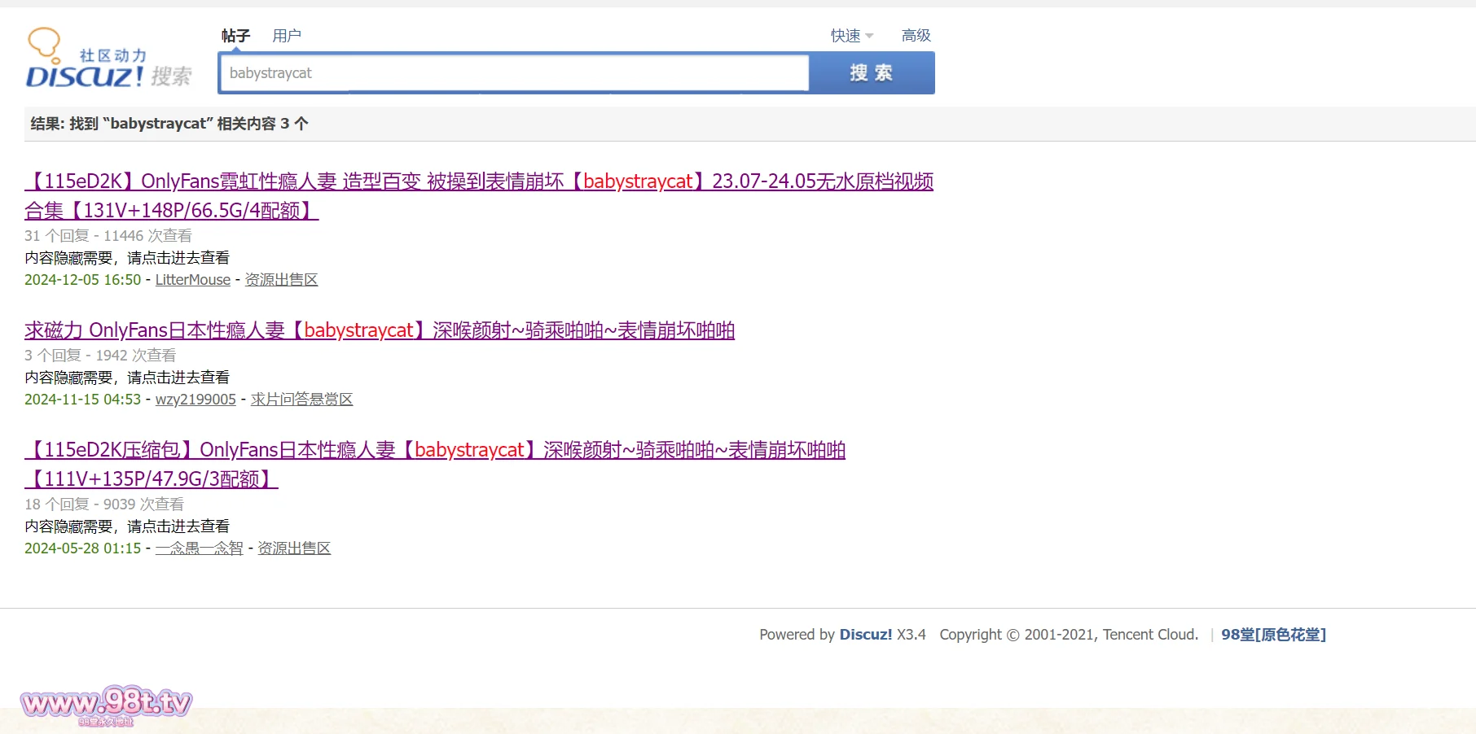Click the Discuz! 搜索 logo
This screenshot has width=1476, height=734.
point(108,60)
